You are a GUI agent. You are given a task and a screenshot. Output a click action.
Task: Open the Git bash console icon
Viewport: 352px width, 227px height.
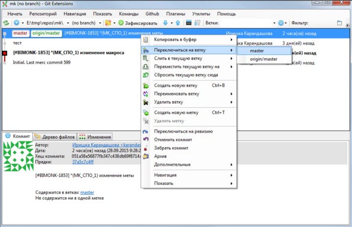[189, 23]
